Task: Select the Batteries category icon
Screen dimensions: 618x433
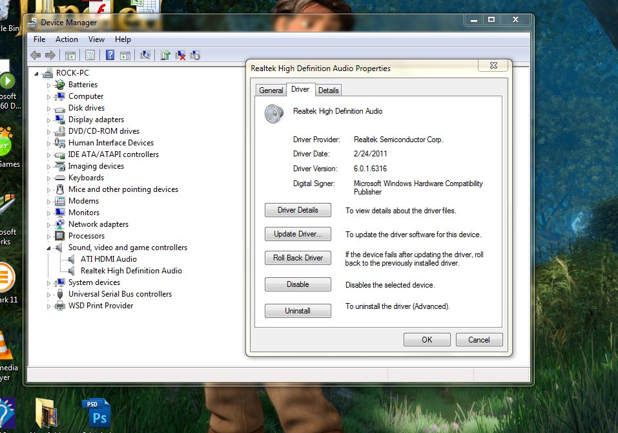Action: tap(60, 85)
